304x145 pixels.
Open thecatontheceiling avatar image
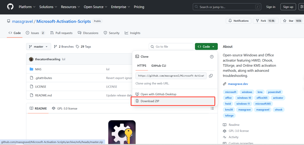click(x=31, y=59)
